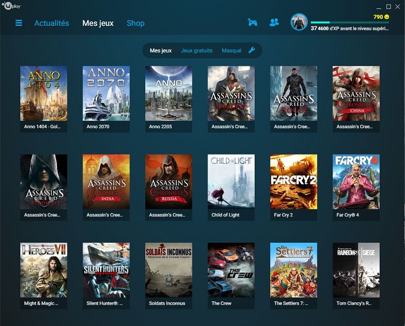Image resolution: width=405 pixels, height=326 pixels.
Task: Show the Masqué games filter
Action: (x=231, y=51)
